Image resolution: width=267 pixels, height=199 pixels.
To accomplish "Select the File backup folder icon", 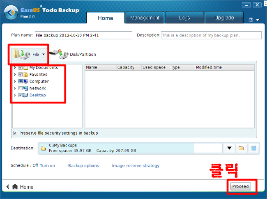I will pyautogui.click(x=22, y=54).
